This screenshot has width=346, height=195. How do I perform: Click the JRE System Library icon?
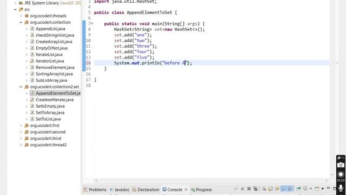coord(21,3)
